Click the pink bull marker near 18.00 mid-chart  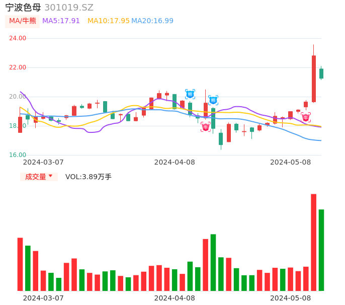click(x=206, y=127)
